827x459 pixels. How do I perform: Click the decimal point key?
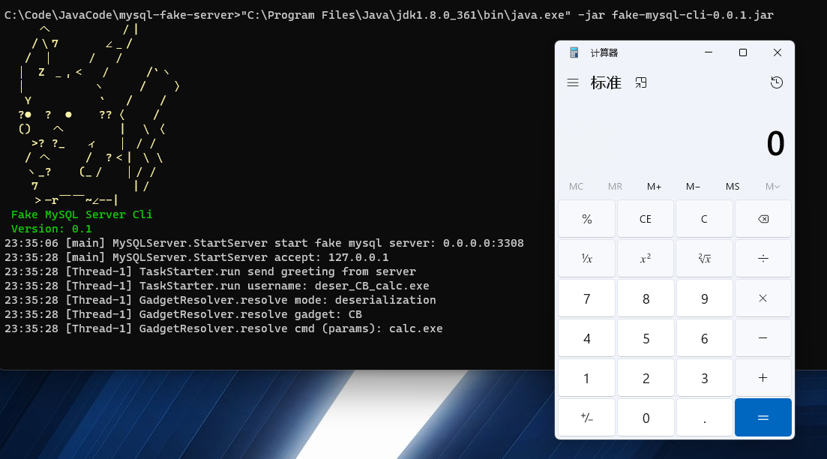point(704,418)
